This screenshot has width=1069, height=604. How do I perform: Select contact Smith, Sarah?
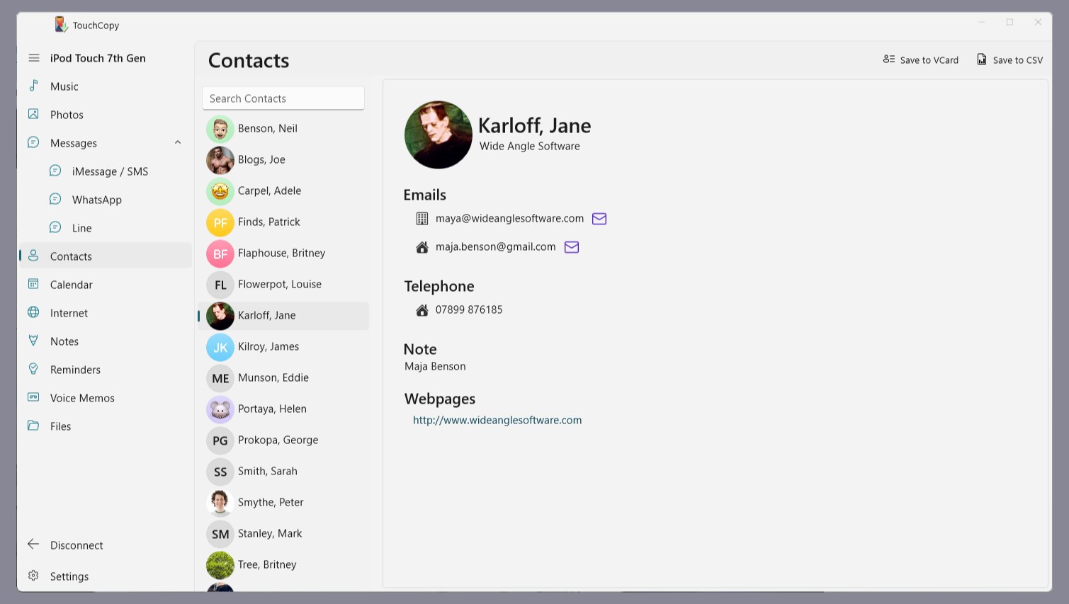[x=283, y=472]
